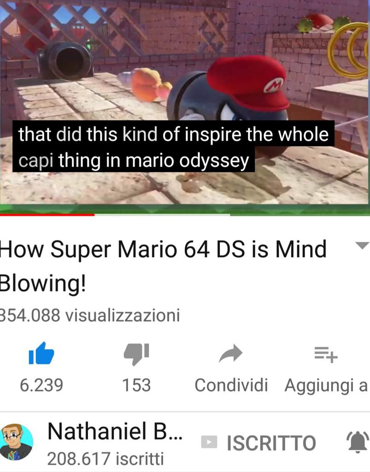Toggle the ISCRITTO subscription button

[x=258, y=442]
